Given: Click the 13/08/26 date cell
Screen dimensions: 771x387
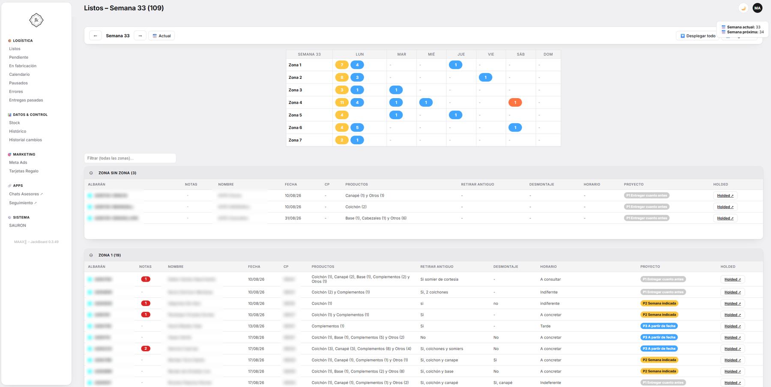Looking at the screenshot, I should point(256,326).
